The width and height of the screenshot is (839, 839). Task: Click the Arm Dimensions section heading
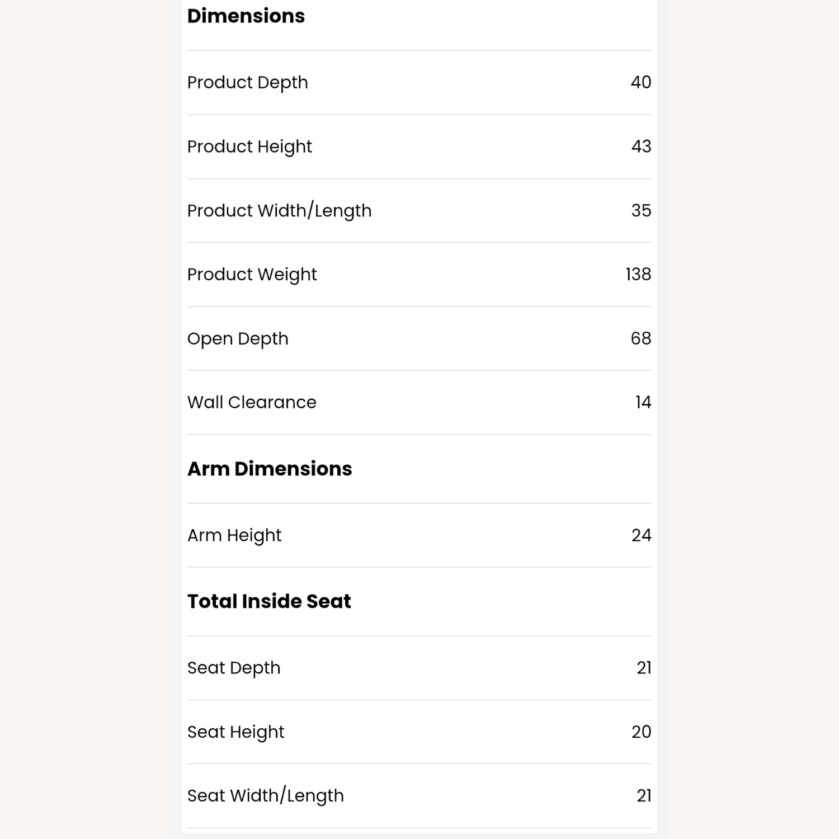coord(270,469)
